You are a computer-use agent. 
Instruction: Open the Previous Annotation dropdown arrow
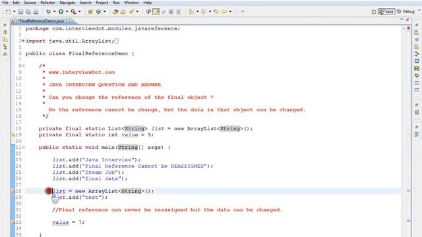pos(210,12)
